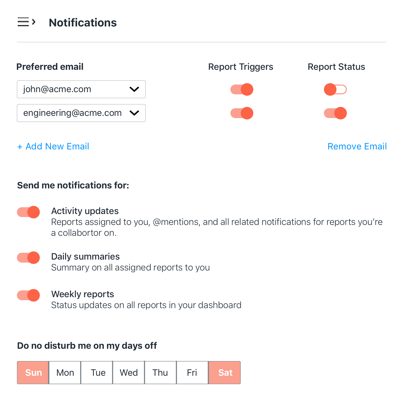Open the engineering@acme.com email dropdown

[81, 113]
